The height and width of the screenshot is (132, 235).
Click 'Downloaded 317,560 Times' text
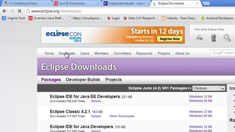[67, 116]
